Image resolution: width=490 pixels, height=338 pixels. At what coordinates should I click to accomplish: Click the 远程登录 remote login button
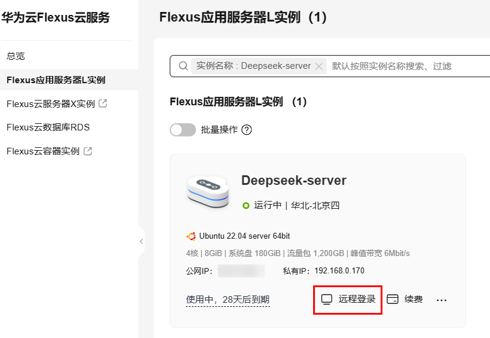348,299
